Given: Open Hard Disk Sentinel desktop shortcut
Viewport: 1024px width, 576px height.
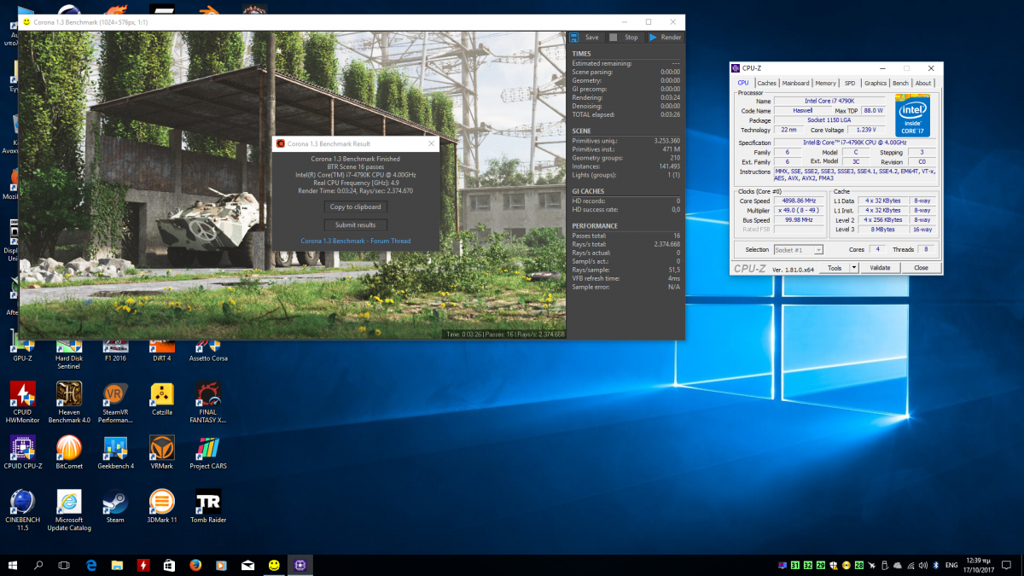Looking at the screenshot, I should pyautogui.click(x=69, y=351).
